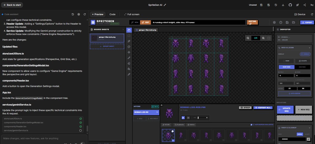Edit the SpriteGen AI project name
315x144 pixels.
click(165, 5)
